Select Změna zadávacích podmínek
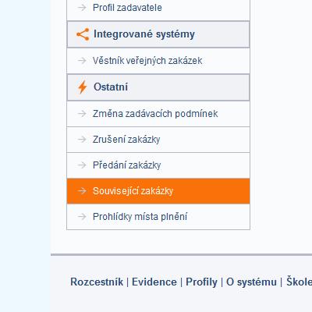 tap(158, 114)
